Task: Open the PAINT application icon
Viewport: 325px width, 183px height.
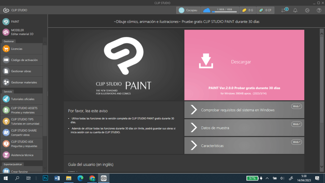Action: tap(6, 22)
